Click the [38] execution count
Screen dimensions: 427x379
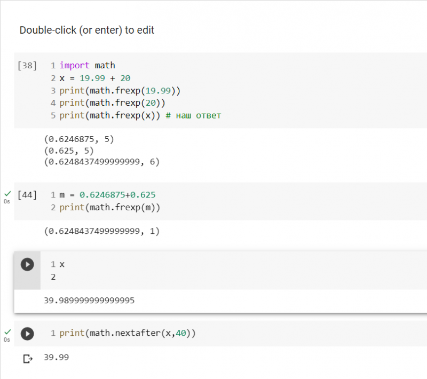[27, 66]
